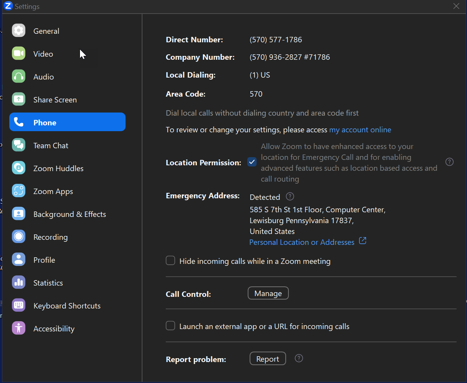Open the Accessibility tab label
This screenshot has width=467, height=383.
[x=54, y=329]
